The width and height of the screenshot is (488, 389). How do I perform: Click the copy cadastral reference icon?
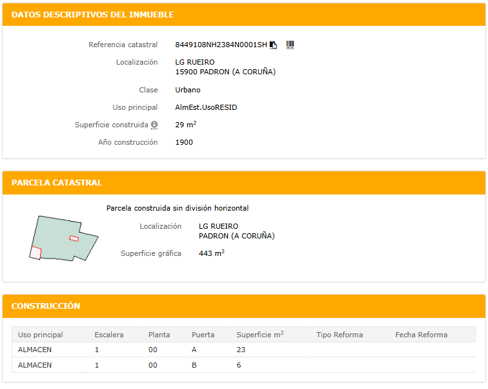coord(273,45)
